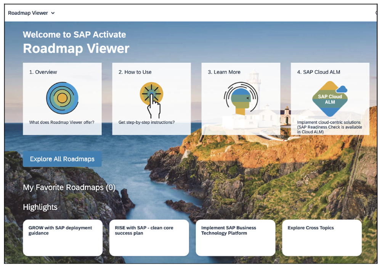Click the Highlights section heading
382x268 pixels.
40,207
